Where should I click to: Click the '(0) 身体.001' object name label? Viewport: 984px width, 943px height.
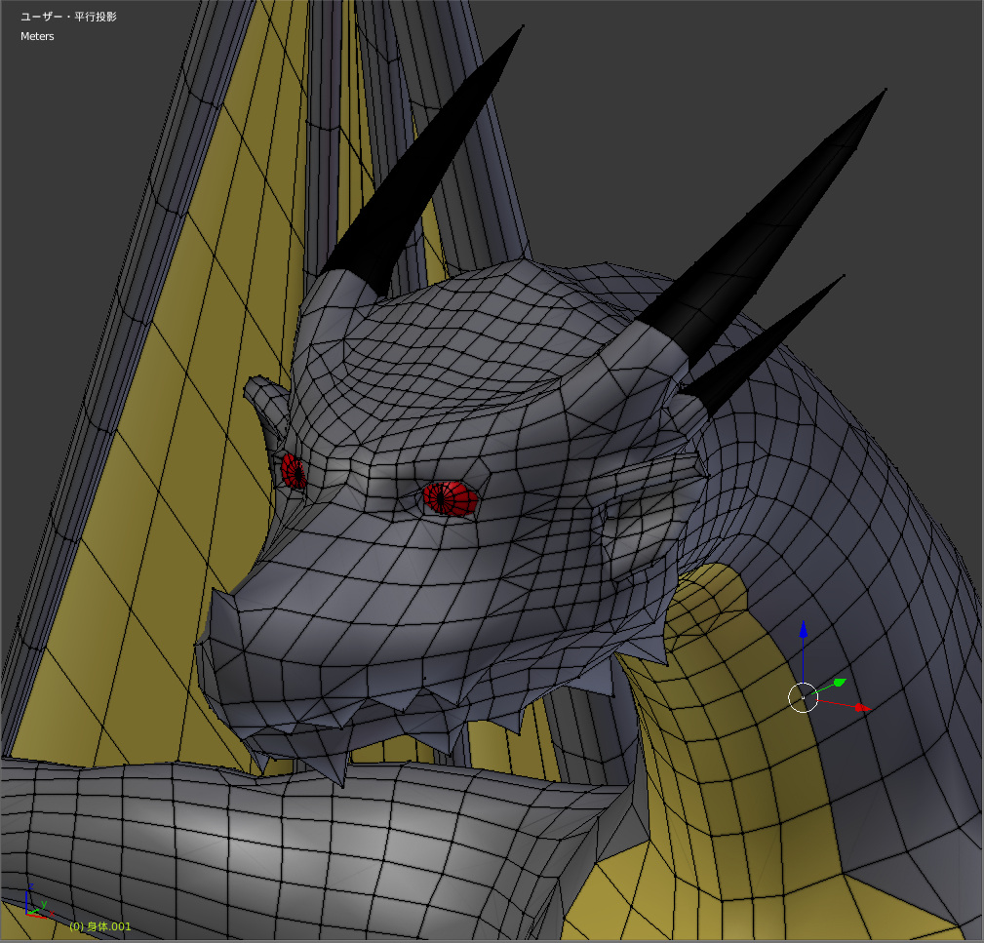click(99, 926)
